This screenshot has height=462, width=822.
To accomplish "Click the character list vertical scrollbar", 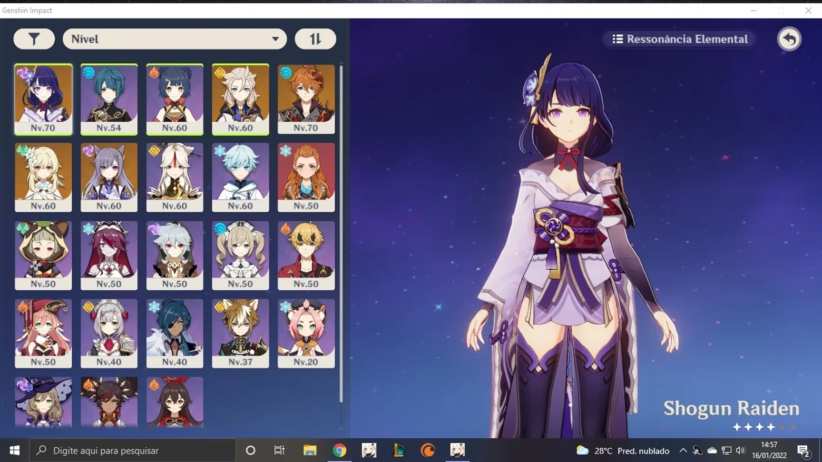I will tap(341, 234).
